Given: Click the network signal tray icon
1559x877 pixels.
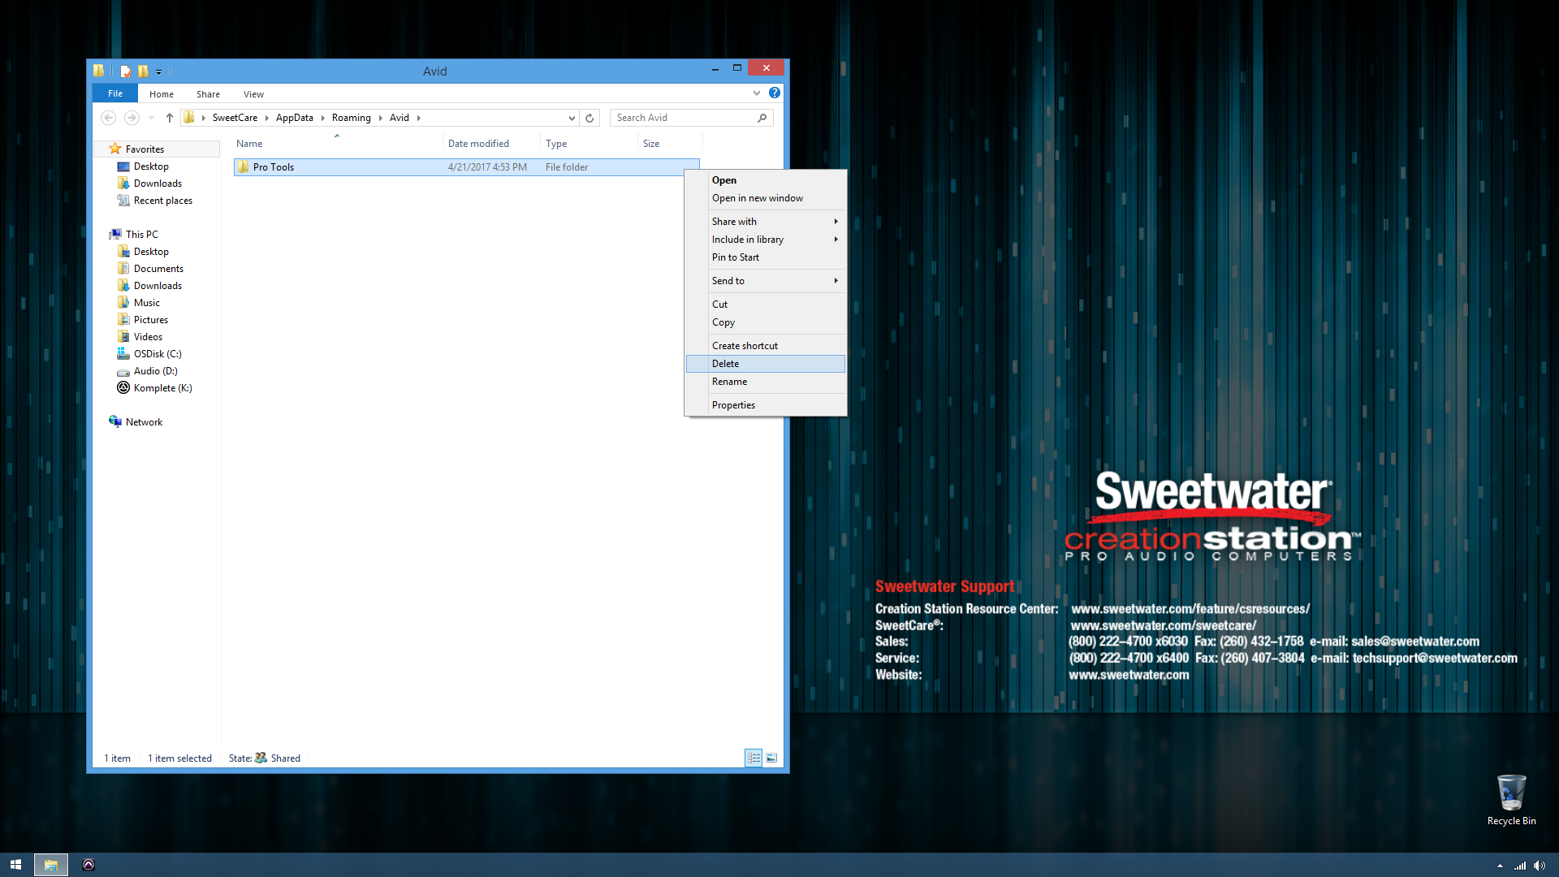Looking at the screenshot, I should click(x=1519, y=866).
